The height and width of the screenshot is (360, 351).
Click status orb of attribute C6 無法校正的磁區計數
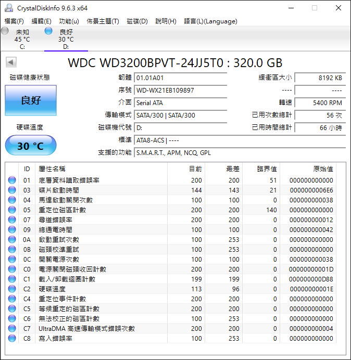pos(12,318)
